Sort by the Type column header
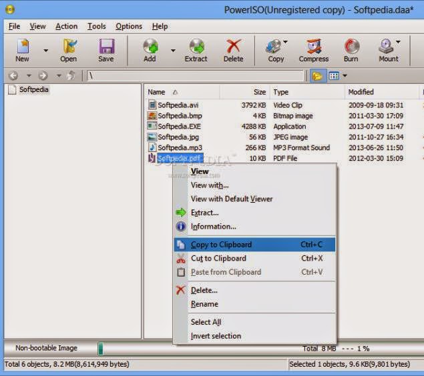This screenshot has width=424, height=376. [307, 92]
